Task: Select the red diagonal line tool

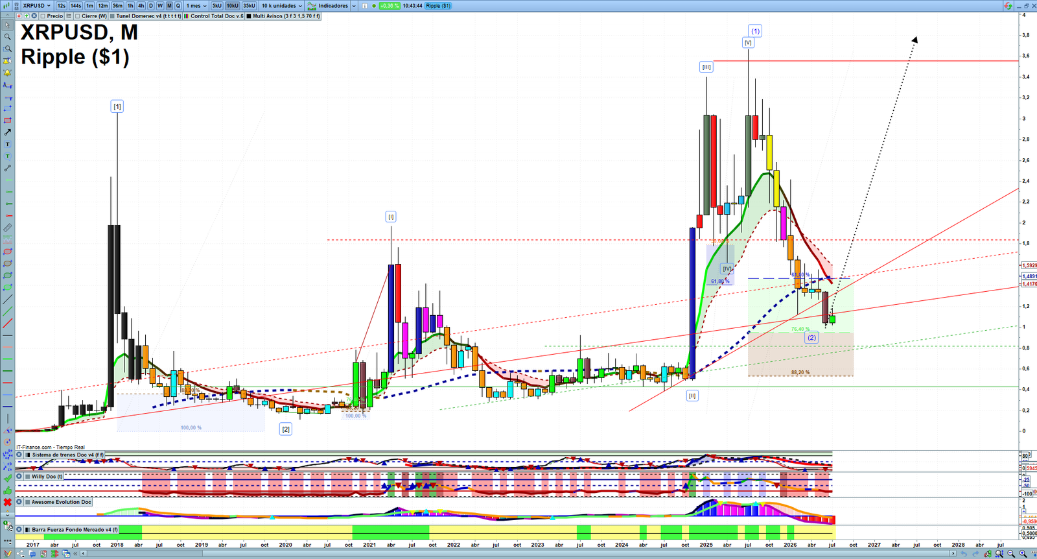Action: click(x=8, y=323)
